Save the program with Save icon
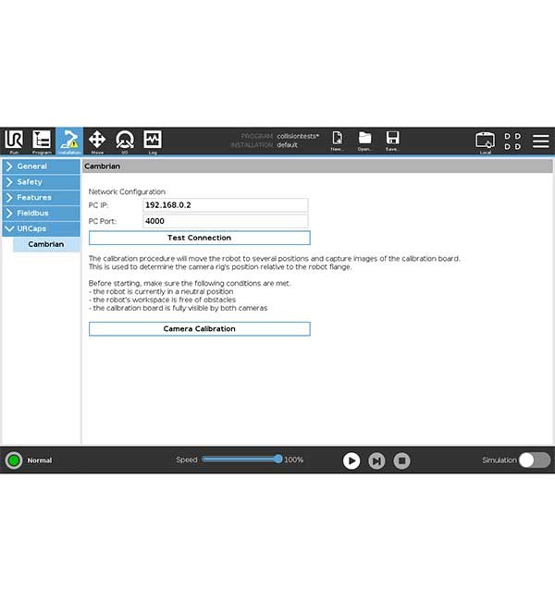Screen dimensions: 555x601 tap(392, 141)
